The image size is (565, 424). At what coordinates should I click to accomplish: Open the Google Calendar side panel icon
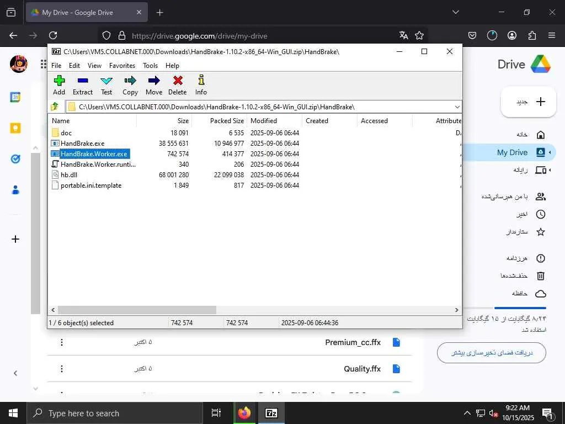[15, 97]
